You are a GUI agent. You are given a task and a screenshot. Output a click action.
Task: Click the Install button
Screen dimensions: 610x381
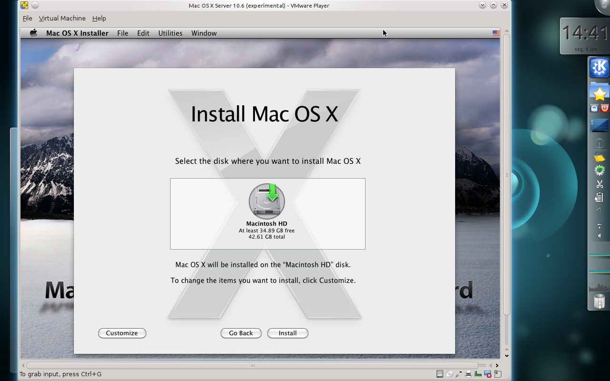click(x=288, y=333)
